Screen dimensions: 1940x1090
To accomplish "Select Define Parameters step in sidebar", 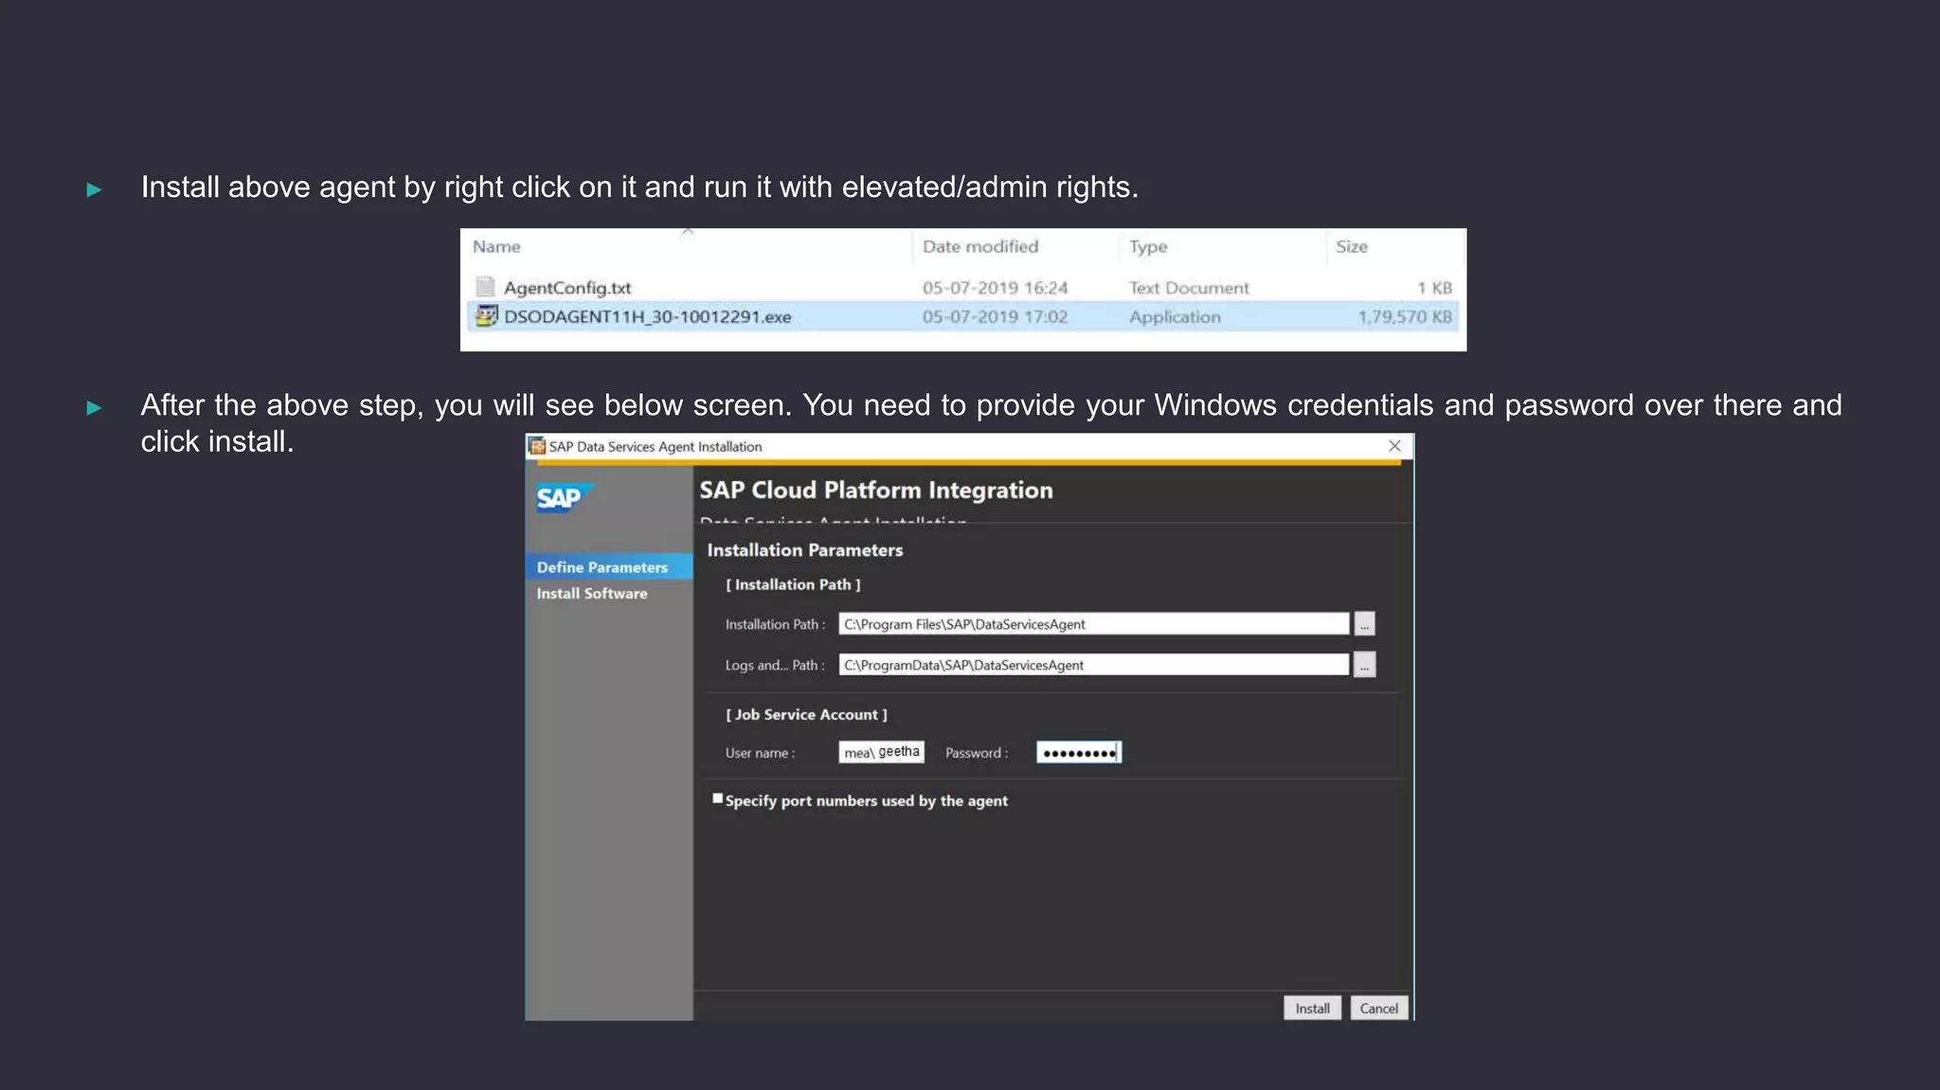I will pos(602,567).
